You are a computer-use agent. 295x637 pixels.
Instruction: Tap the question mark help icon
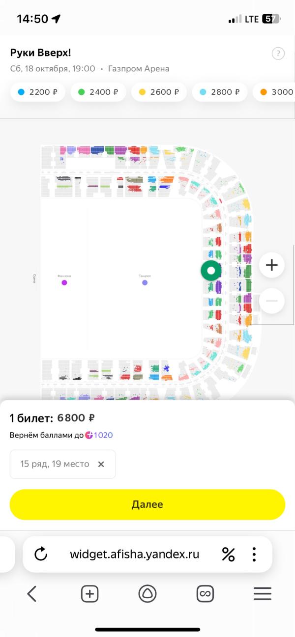pos(278,54)
